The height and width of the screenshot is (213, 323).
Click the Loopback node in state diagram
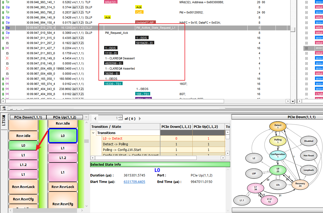[309, 170]
